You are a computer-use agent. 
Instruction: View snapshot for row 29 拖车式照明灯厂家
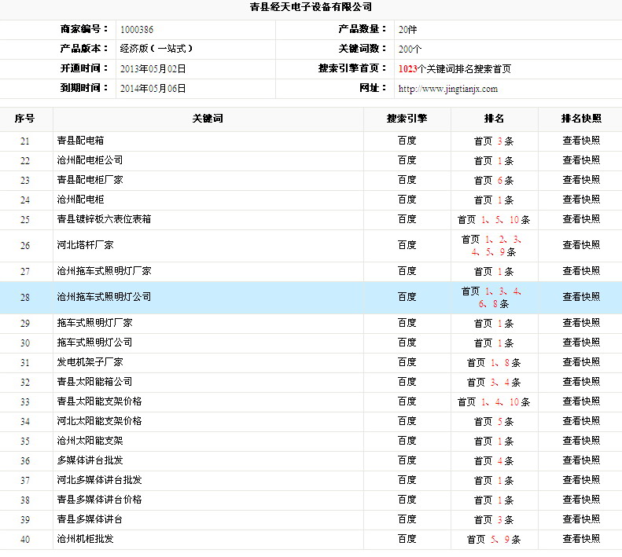(581, 323)
